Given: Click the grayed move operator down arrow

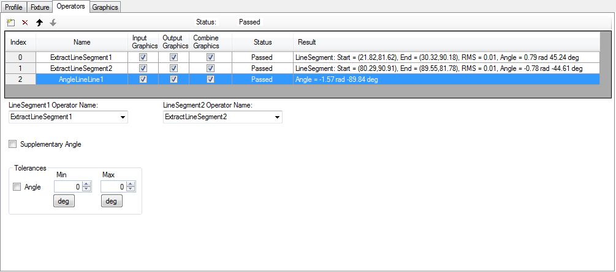Looking at the screenshot, I should coord(53,23).
